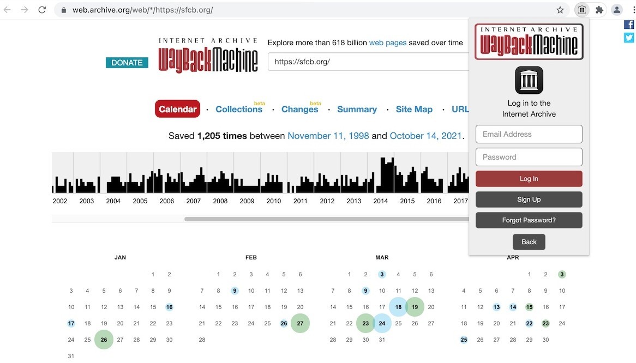Image resolution: width=636 pixels, height=363 pixels.
Task: Click the browser back arrow
Action: coord(7,10)
